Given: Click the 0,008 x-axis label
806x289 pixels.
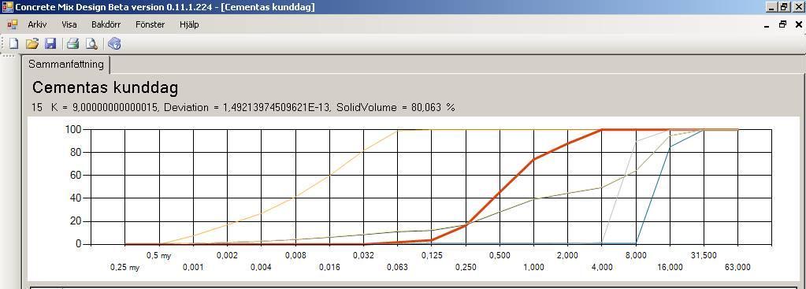Looking at the screenshot, I should pos(295,256).
